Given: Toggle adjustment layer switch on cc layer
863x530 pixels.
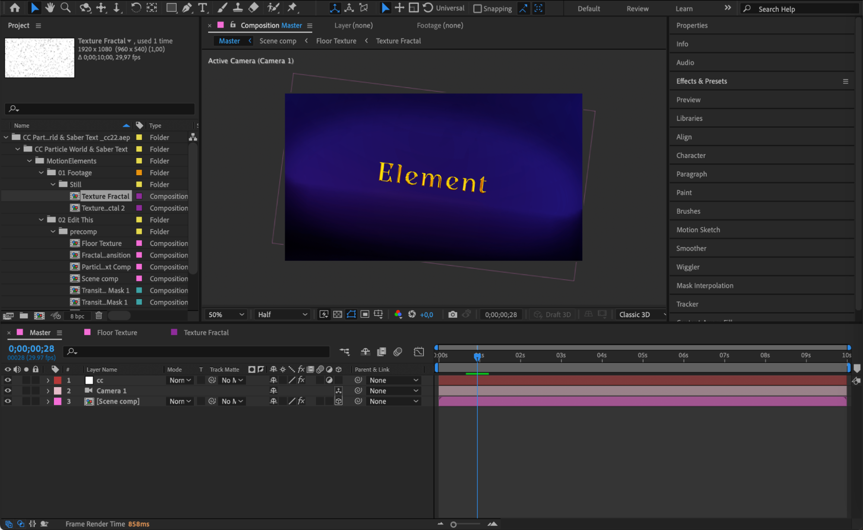Looking at the screenshot, I should [x=329, y=380].
